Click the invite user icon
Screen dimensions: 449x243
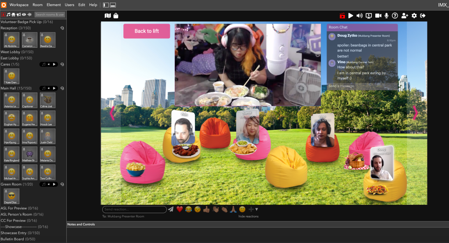[405, 16]
